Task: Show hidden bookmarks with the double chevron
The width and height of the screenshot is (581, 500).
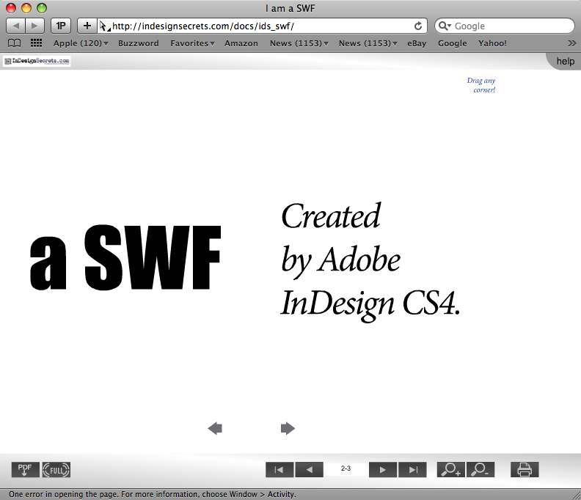Action: [x=571, y=43]
